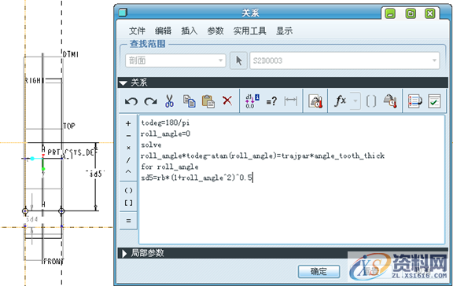Open the 插入 menu
Screen dimensions: 453x286
[190, 31]
